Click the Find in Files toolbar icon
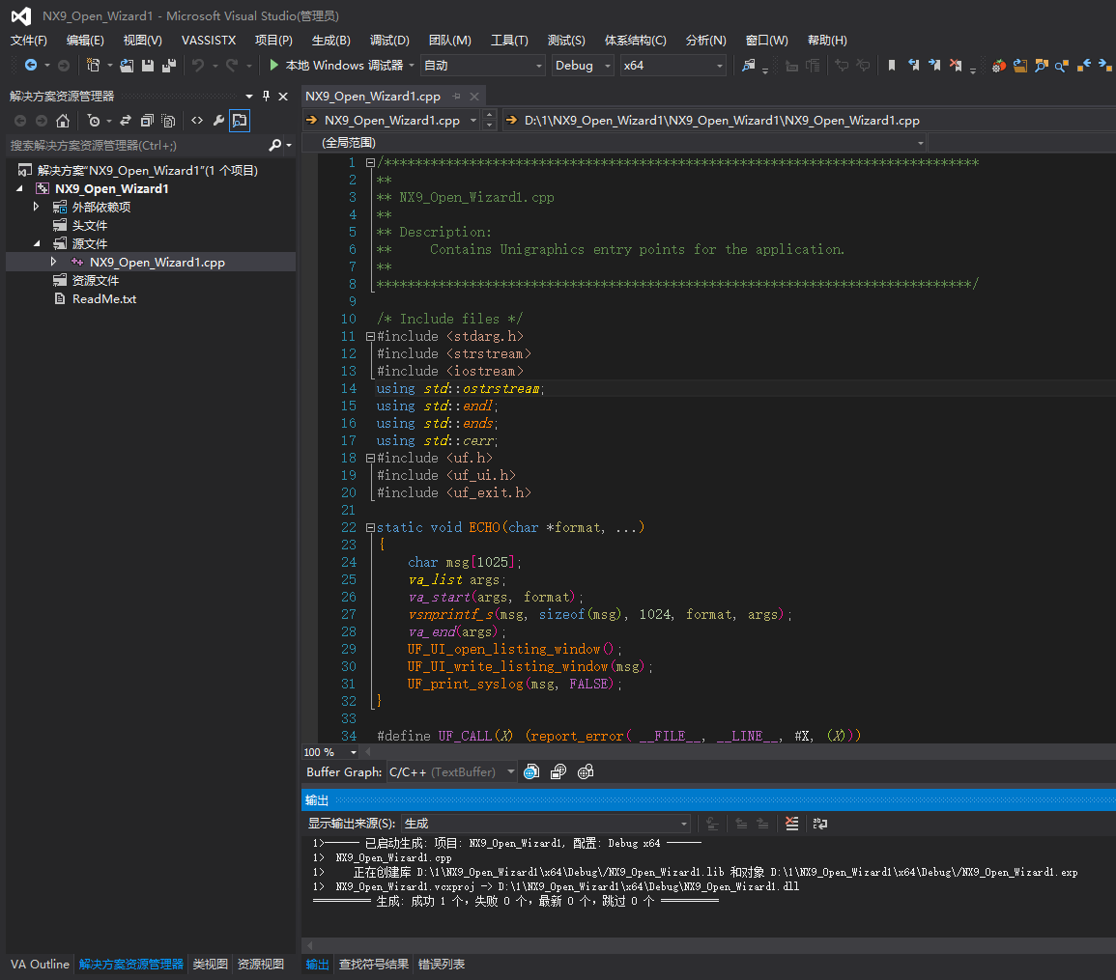Viewport: 1116px width, 980px height. click(x=749, y=66)
